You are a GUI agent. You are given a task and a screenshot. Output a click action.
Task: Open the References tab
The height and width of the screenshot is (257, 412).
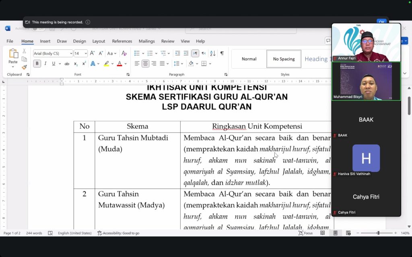tap(122, 41)
